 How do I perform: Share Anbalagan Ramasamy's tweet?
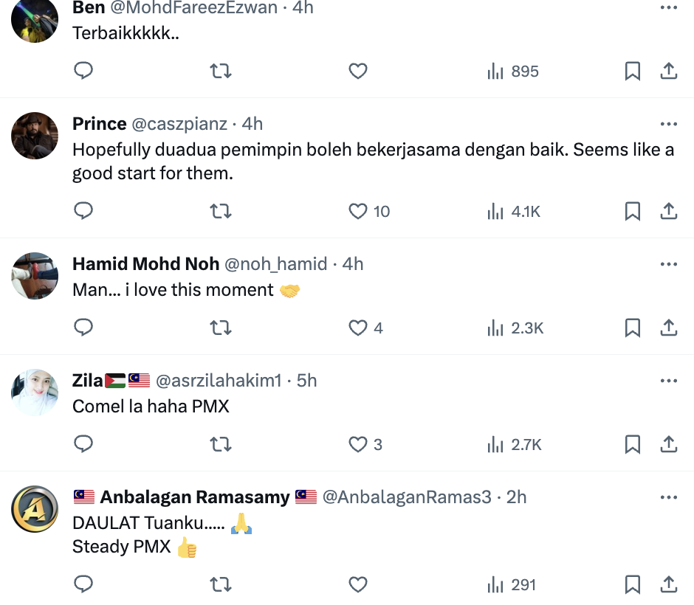pyautogui.click(x=668, y=584)
